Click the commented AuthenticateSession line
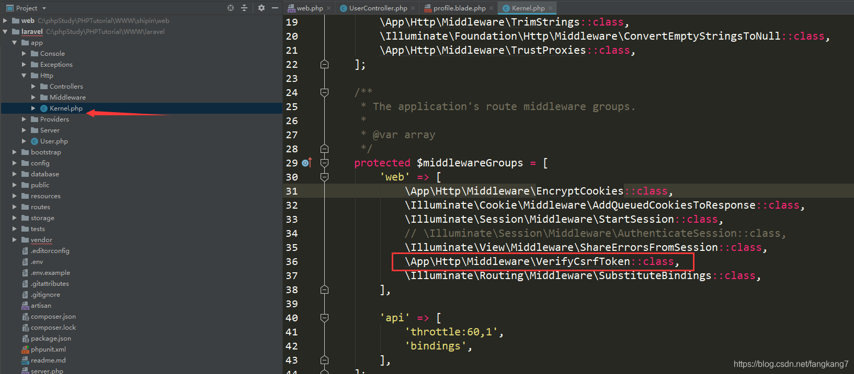The image size is (854, 374). [595, 233]
